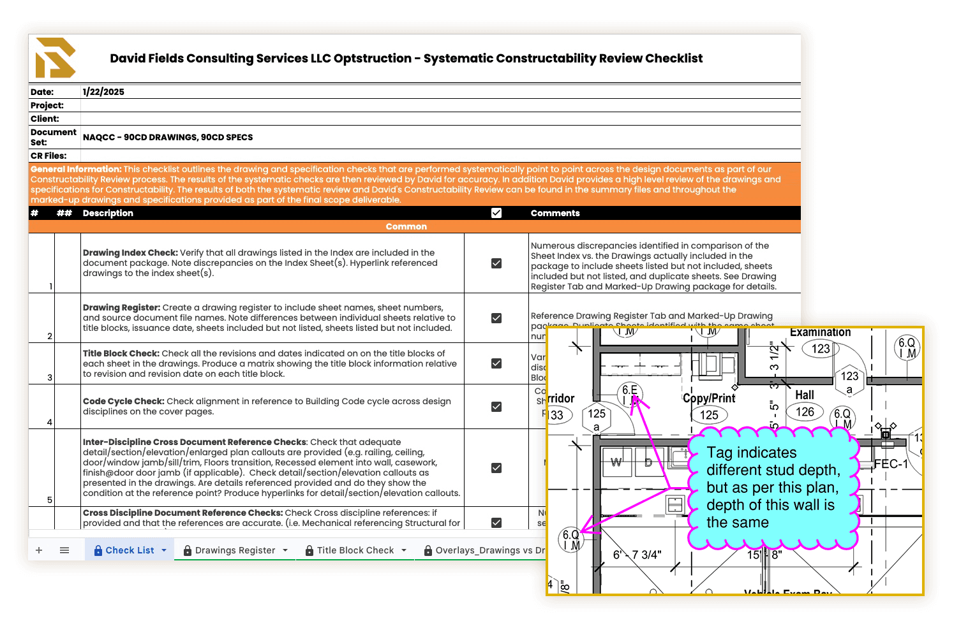The width and height of the screenshot is (961, 621).
Task: Toggle Inter-Discipline Cross Document Reference checkbox
Action: 496,468
